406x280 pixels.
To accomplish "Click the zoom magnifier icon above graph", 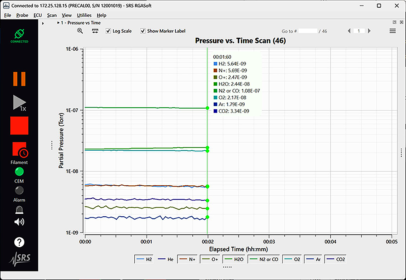I will tap(80, 31).
